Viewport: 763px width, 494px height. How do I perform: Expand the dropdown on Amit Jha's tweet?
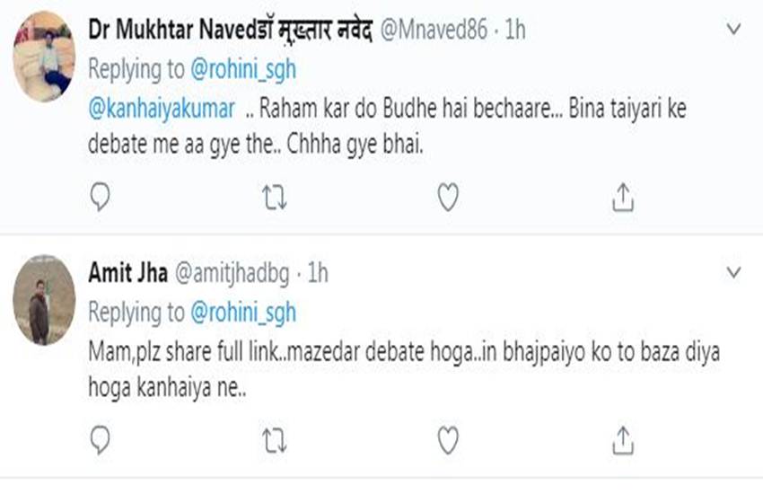click(x=733, y=271)
